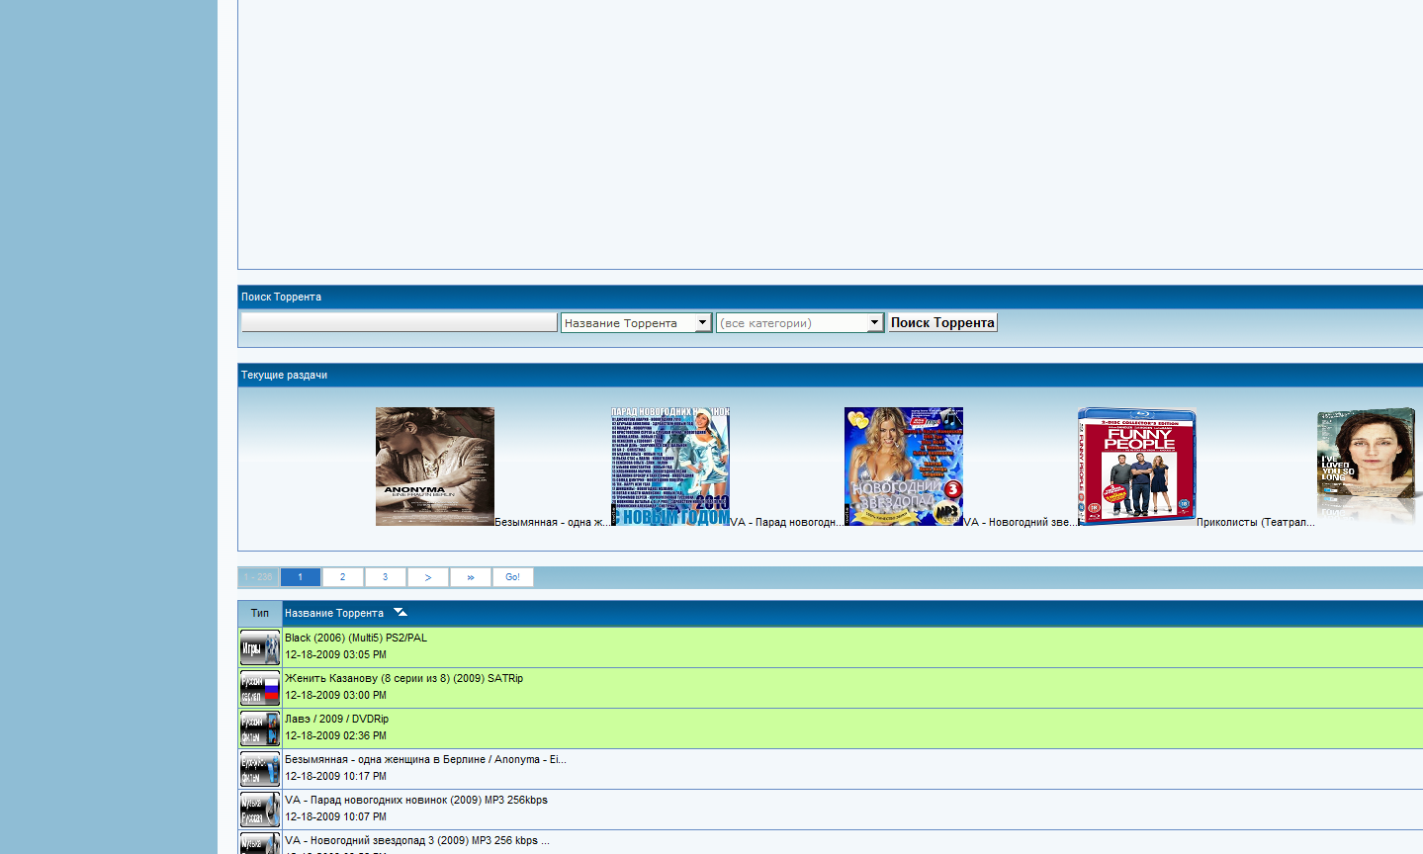Click the Поиск Торрента search button
Screen dimensions: 1423x854
(942, 322)
